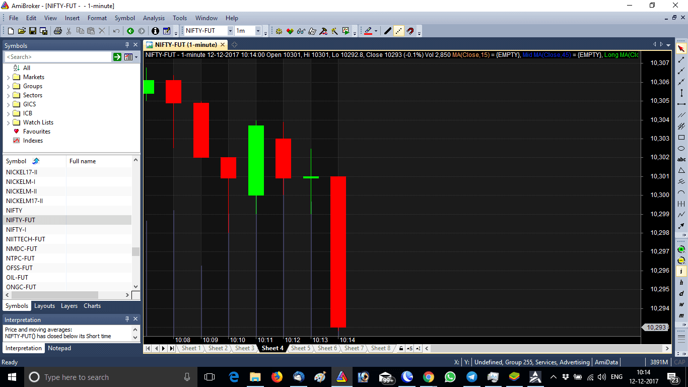Select Favourites in symbols tree
688x387 pixels.
[37, 132]
